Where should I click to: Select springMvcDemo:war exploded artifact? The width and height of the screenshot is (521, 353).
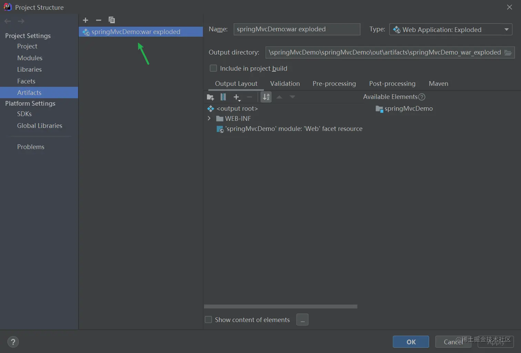(141, 32)
